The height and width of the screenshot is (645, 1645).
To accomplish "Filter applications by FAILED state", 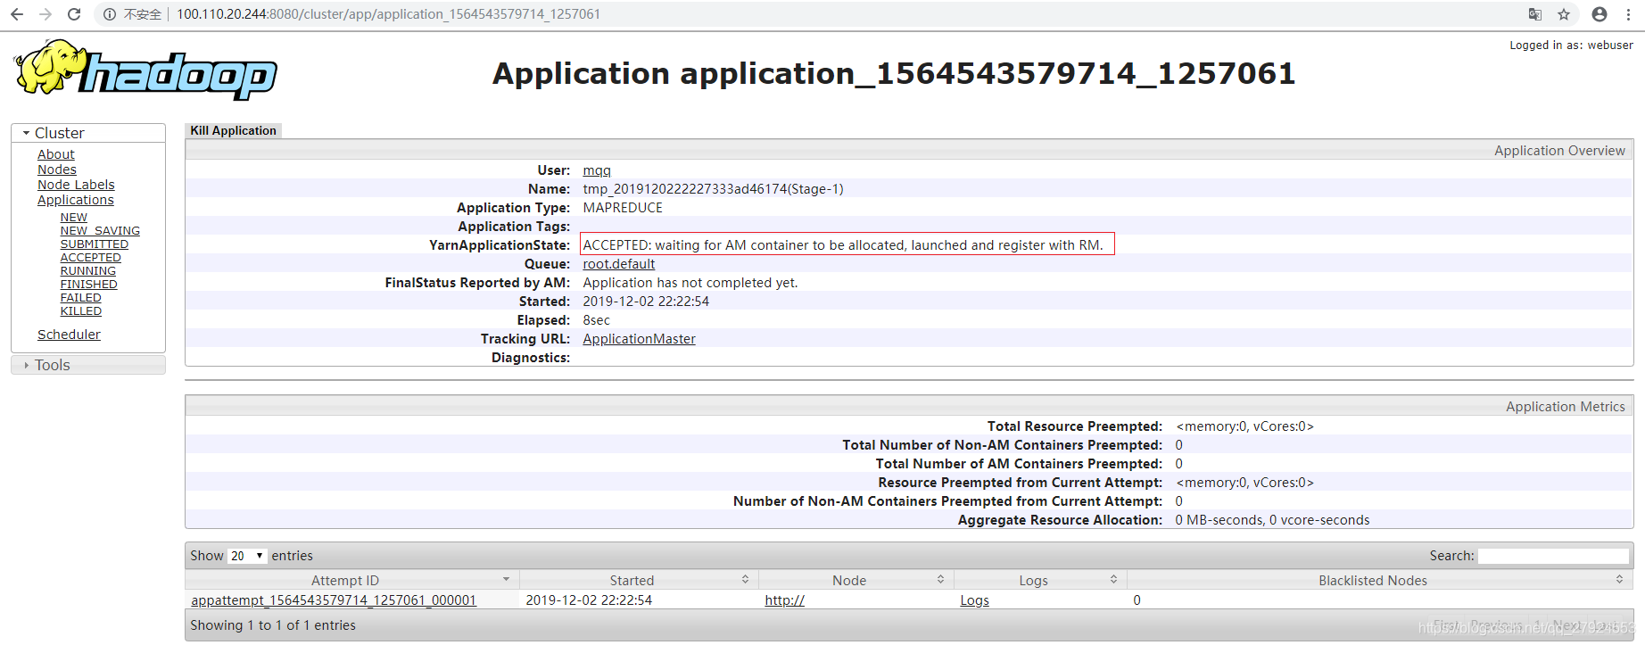I will pos(80,298).
